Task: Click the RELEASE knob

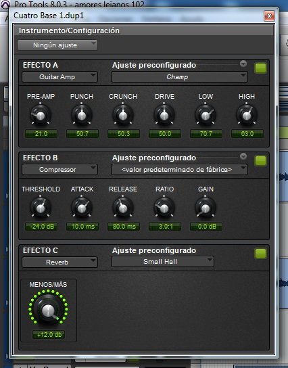Action: point(123,208)
